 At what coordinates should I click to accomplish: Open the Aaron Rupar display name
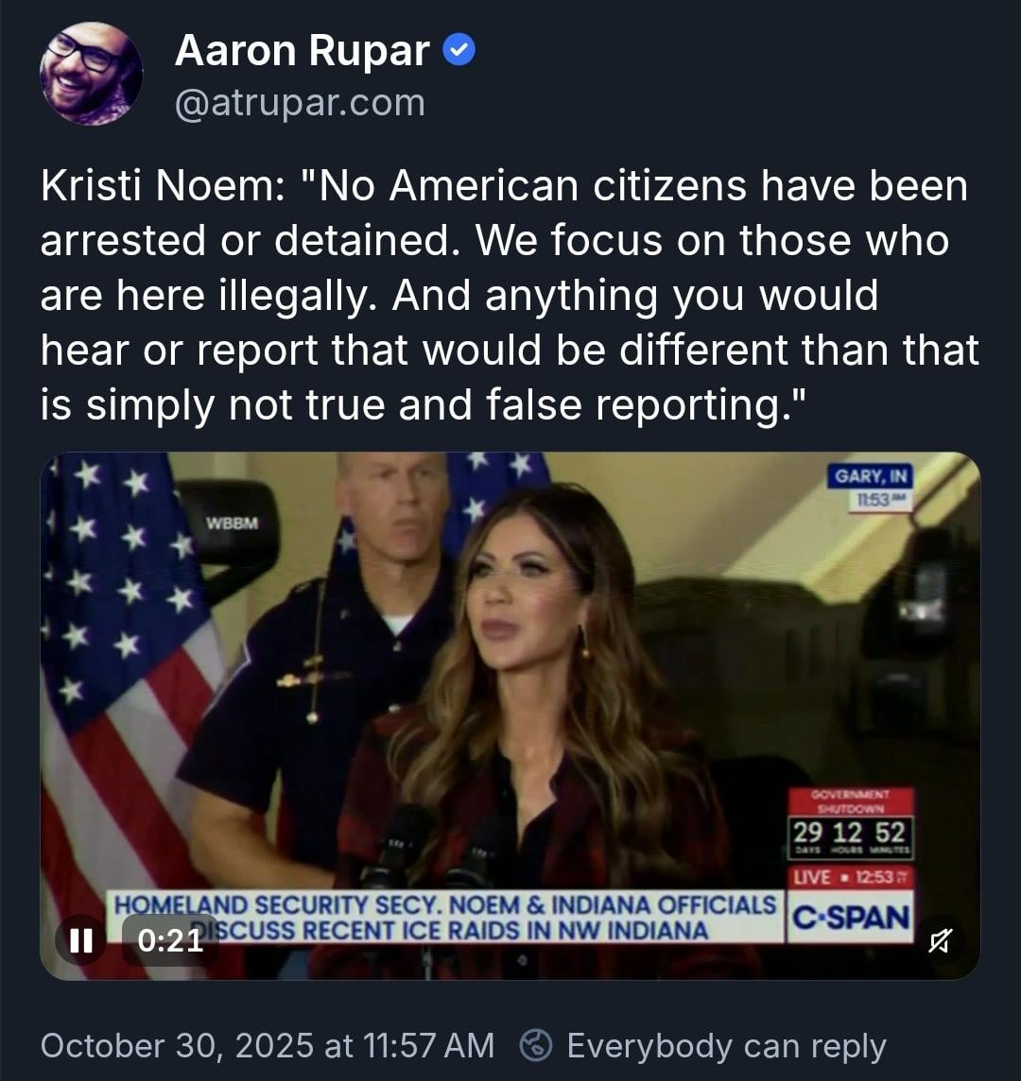(x=303, y=50)
